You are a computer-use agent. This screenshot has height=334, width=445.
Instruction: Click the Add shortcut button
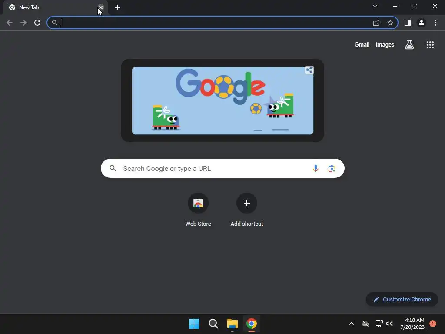(x=247, y=210)
